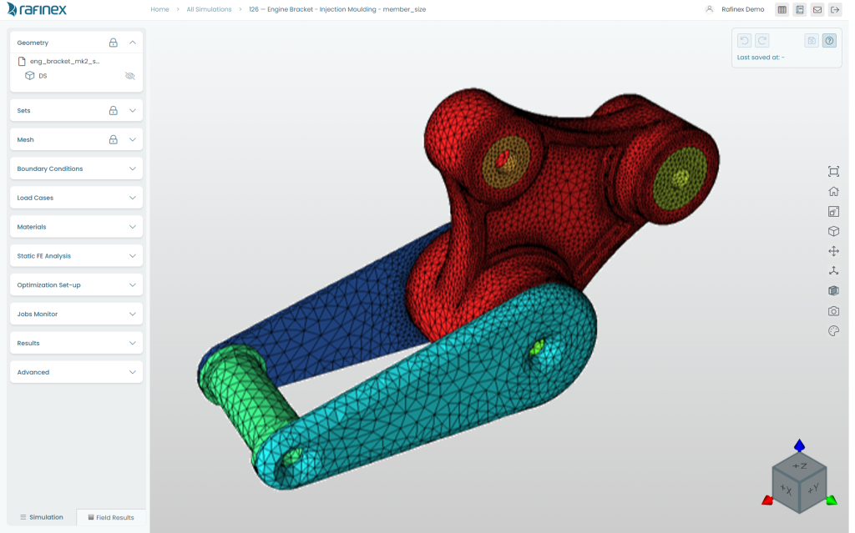The image size is (855, 533).
Task: Open the All Simulations breadcrumb link
Action: (208, 9)
